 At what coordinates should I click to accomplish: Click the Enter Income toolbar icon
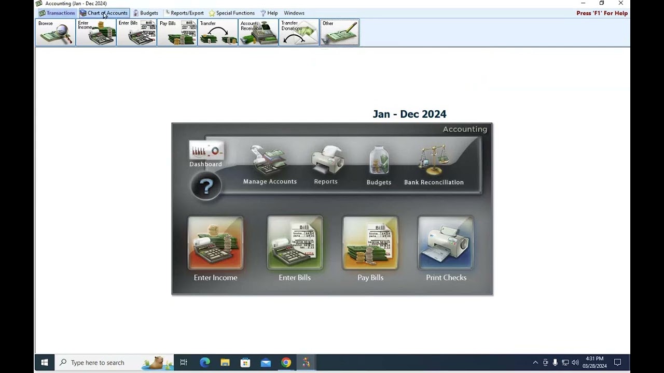click(96, 32)
